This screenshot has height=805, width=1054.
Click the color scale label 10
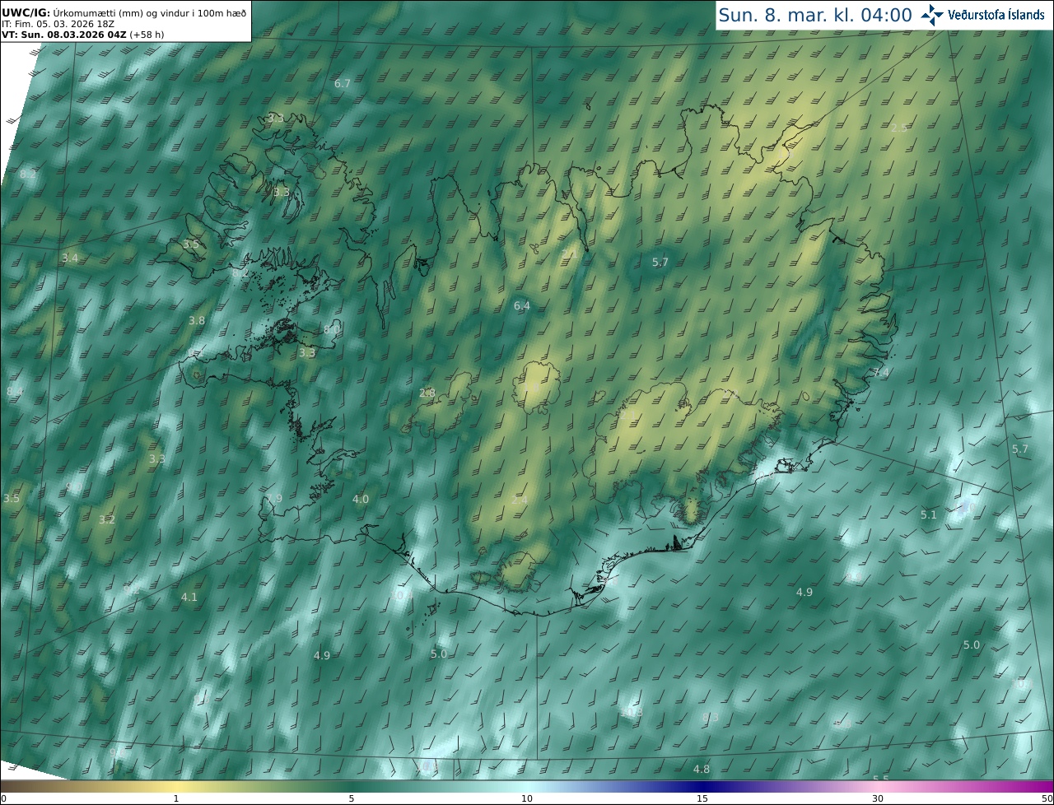coord(527,799)
